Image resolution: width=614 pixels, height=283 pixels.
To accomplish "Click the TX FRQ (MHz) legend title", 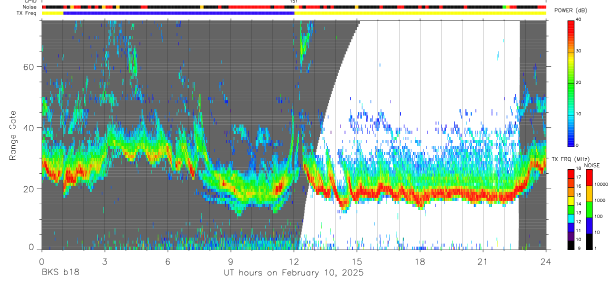I will (x=571, y=159).
